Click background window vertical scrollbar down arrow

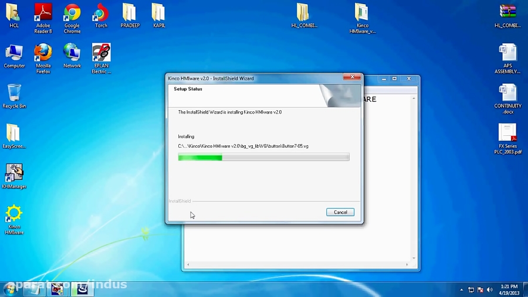[414, 258]
